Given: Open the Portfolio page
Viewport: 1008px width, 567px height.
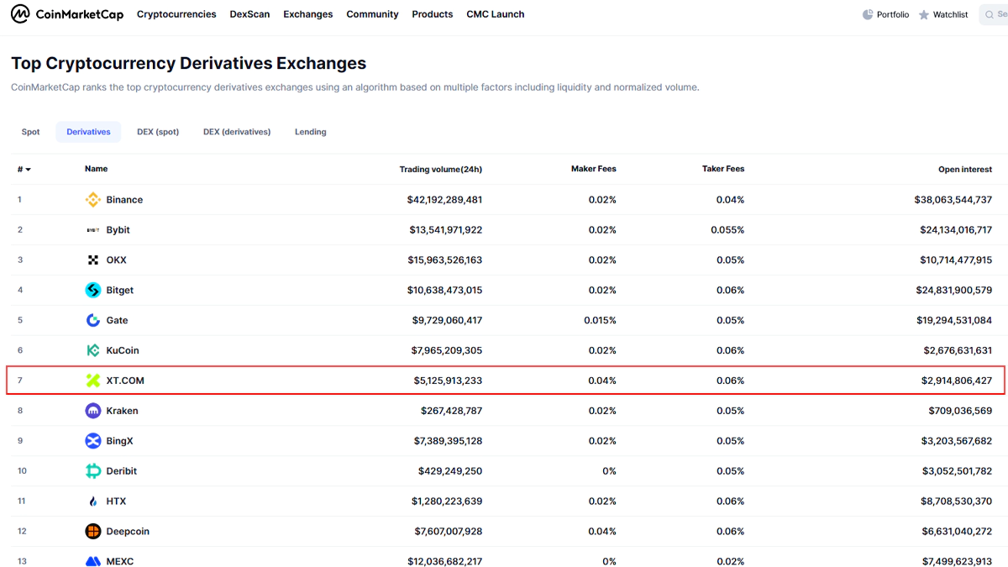Looking at the screenshot, I should pos(885,15).
